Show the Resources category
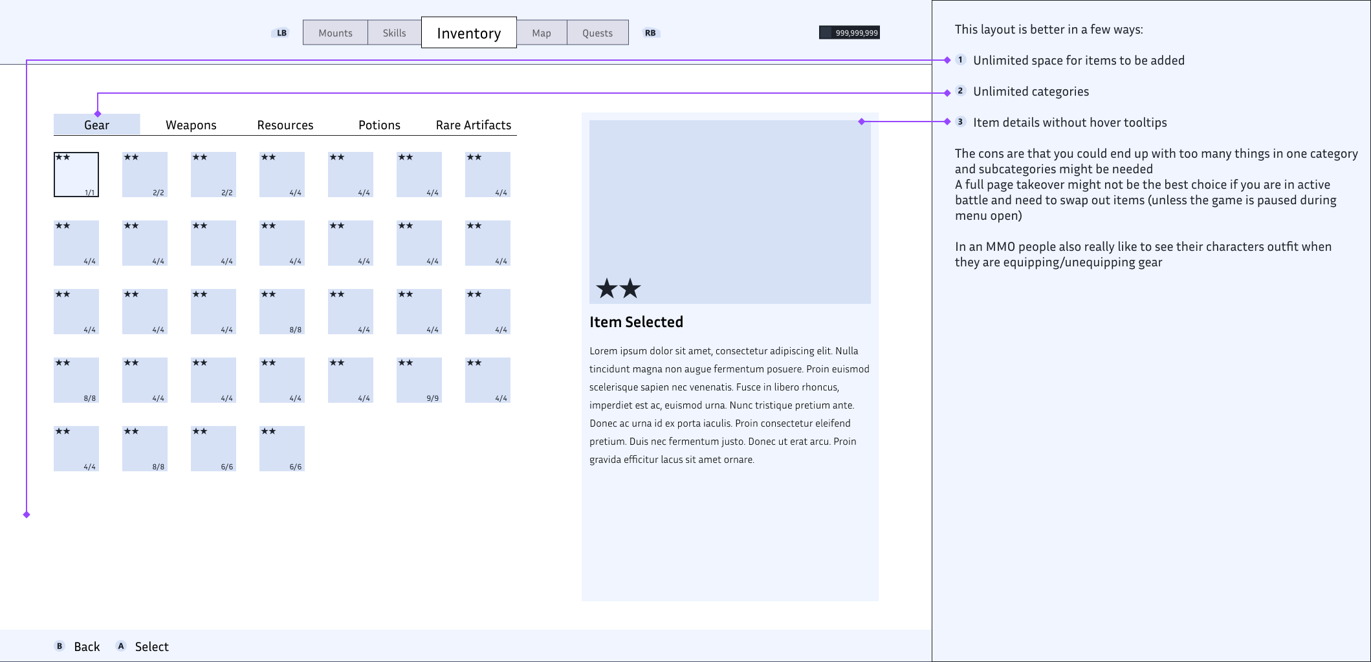 point(285,125)
